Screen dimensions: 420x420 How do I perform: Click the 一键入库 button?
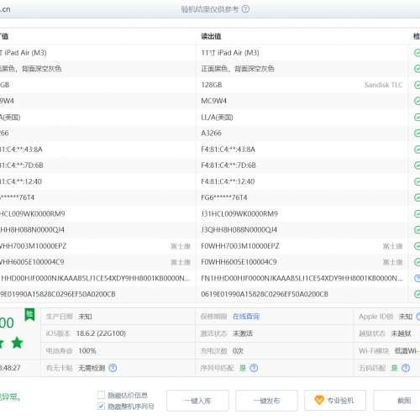point(197,401)
